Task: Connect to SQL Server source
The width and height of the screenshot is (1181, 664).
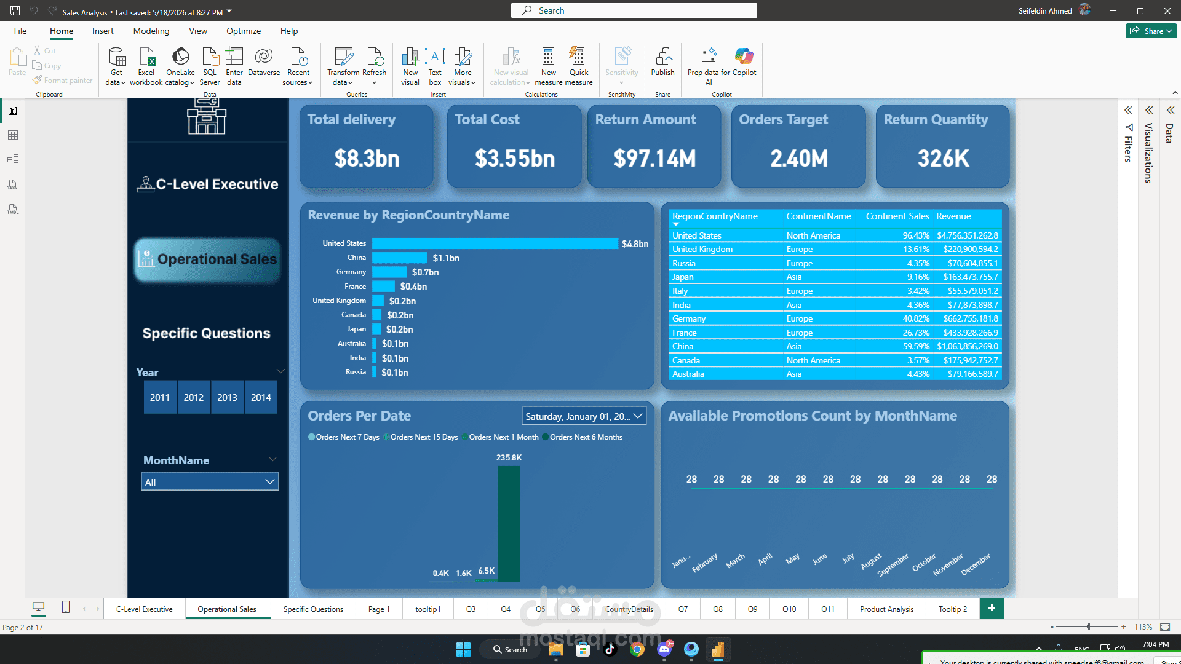Action: tap(210, 66)
